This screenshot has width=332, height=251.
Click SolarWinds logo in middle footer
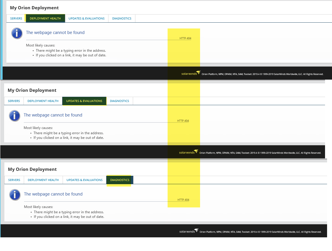coord(188,152)
